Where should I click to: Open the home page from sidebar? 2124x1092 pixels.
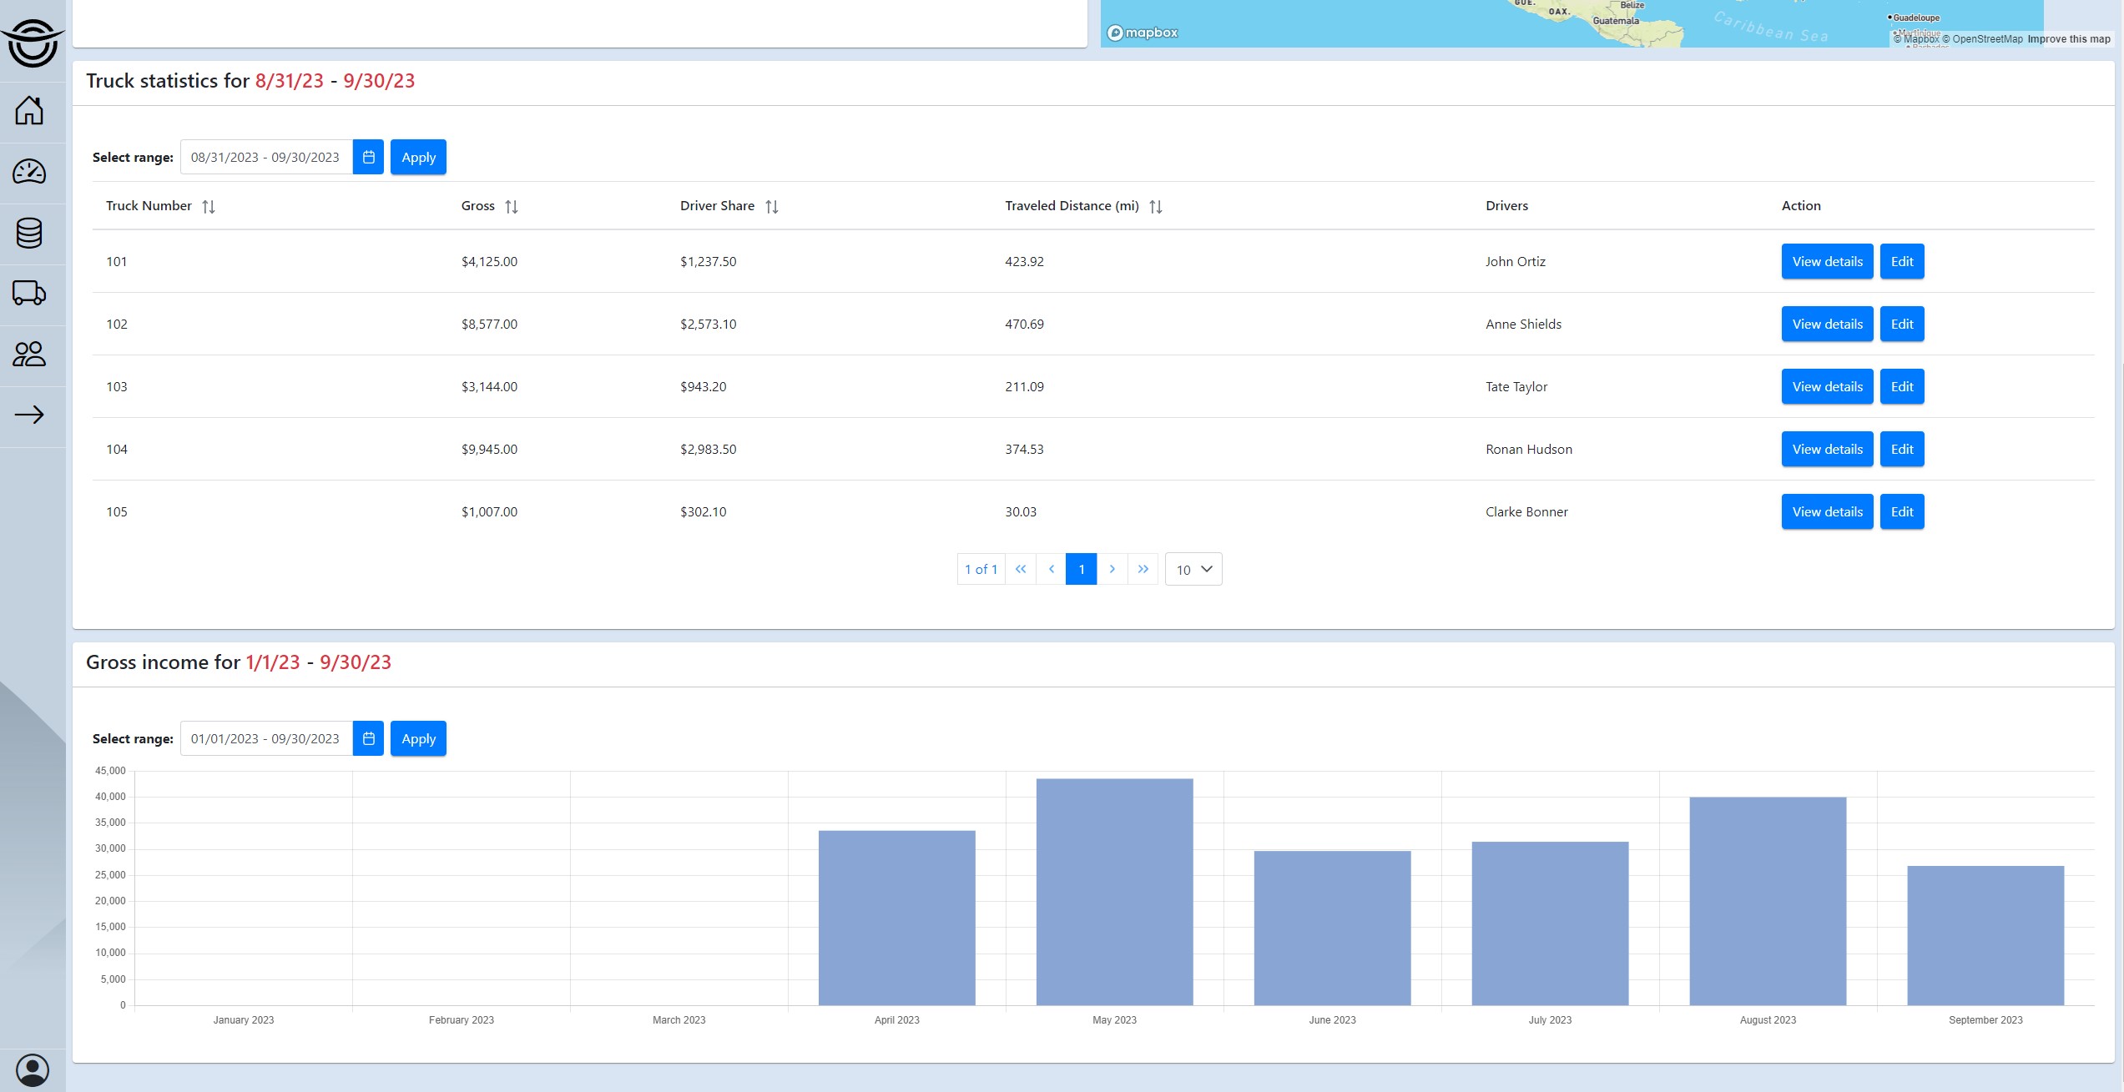30,111
